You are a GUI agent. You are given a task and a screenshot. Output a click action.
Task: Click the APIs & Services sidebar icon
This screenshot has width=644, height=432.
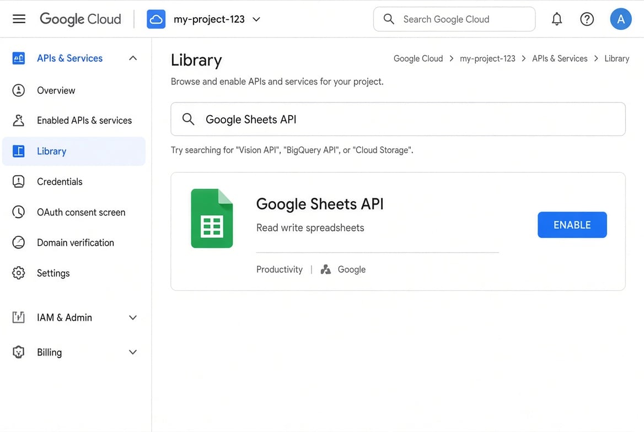(x=19, y=58)
